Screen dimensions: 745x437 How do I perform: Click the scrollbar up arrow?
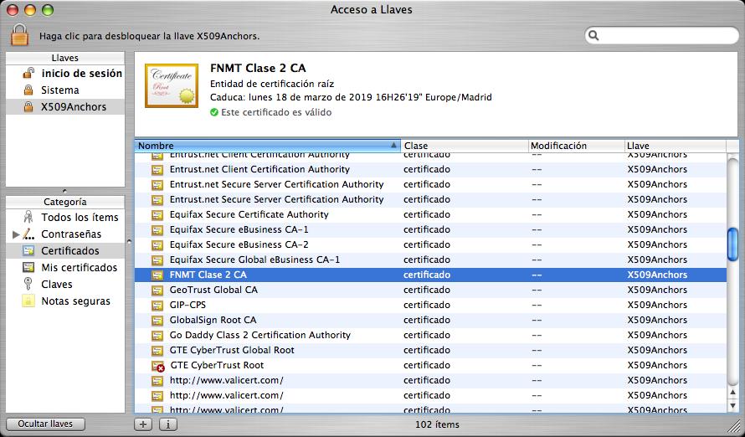[733, 393]
